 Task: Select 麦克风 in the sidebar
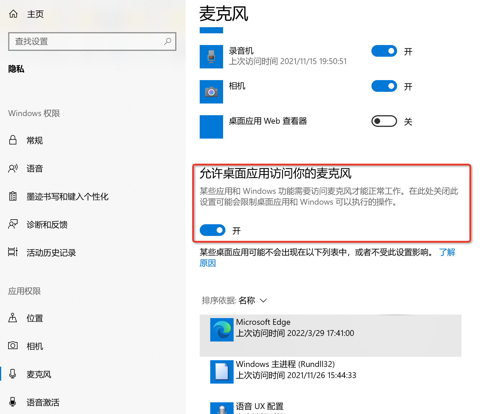[x=39, y=374]
